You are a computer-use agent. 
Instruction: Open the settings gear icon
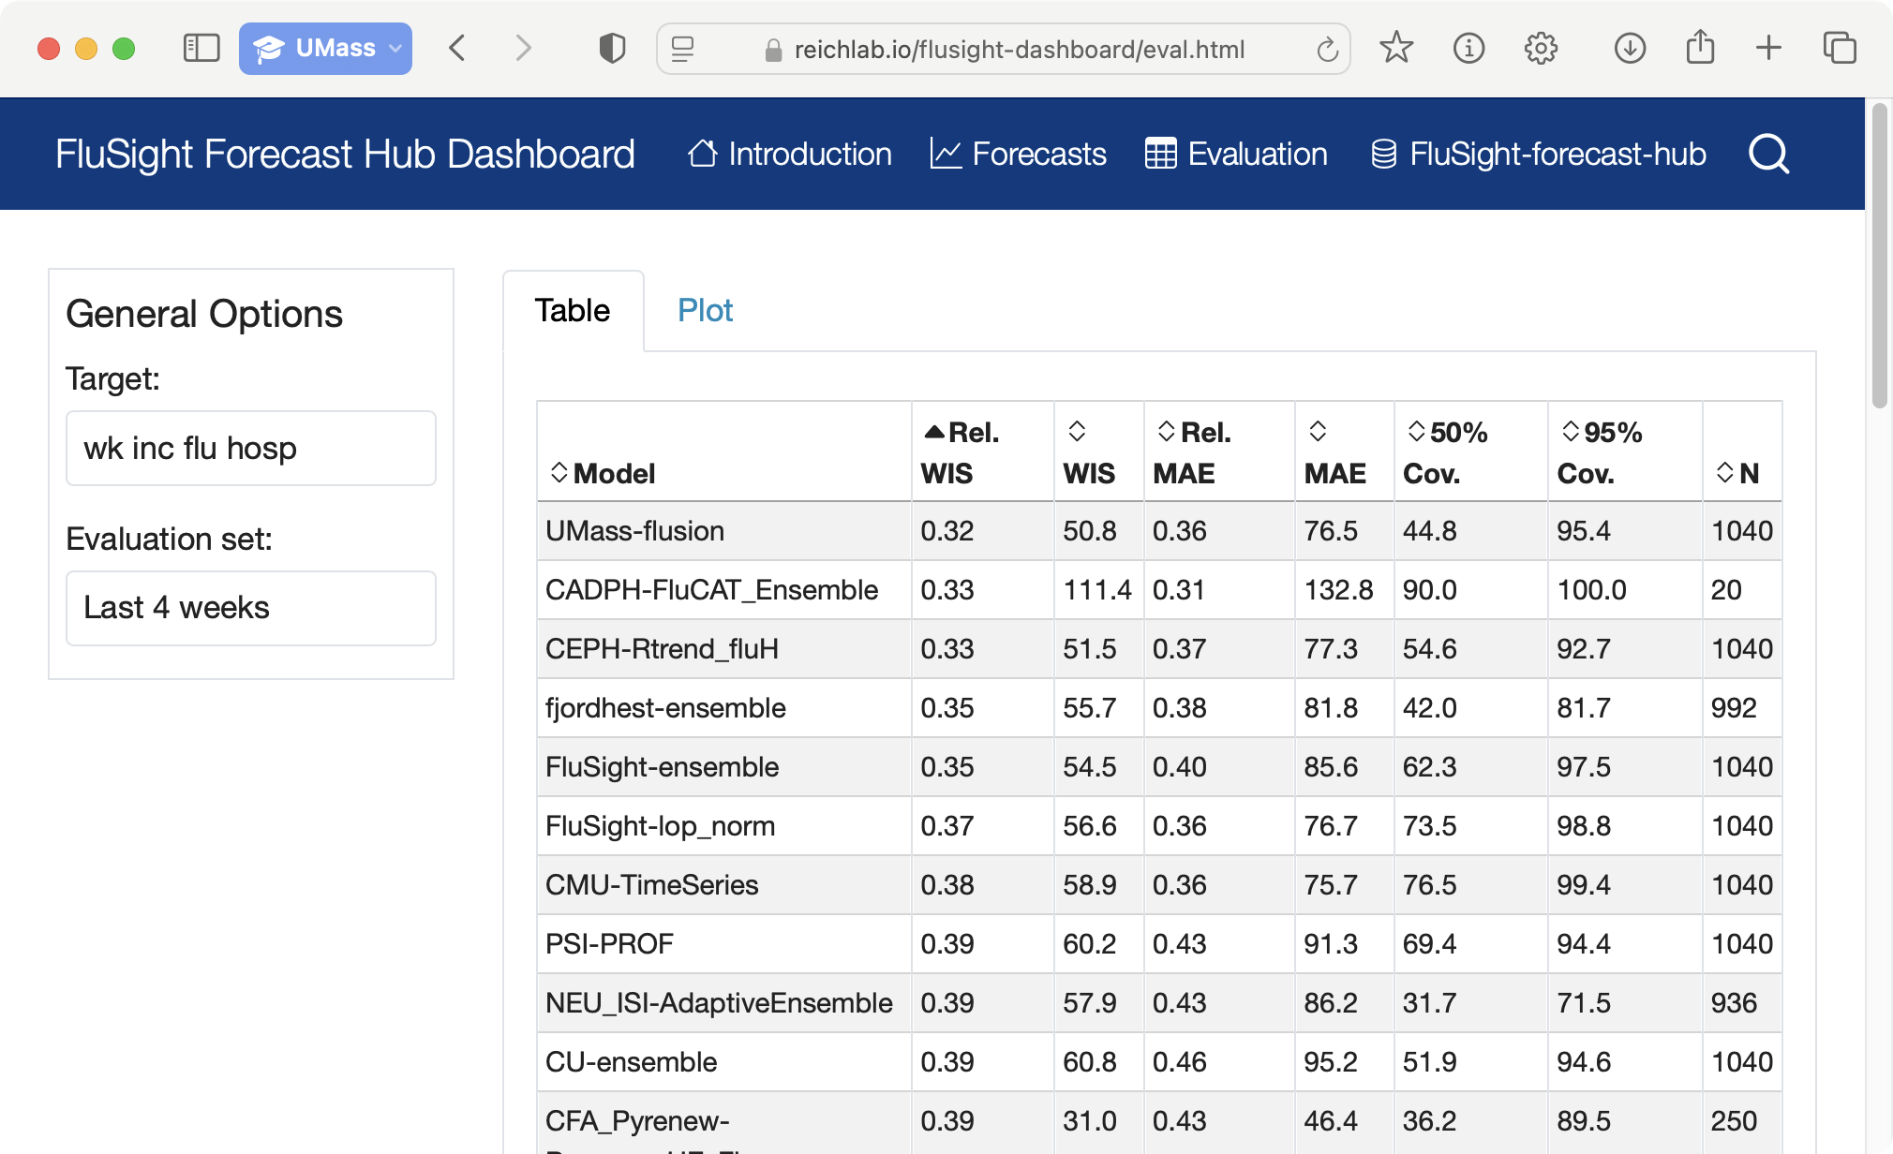point(1541,48)
